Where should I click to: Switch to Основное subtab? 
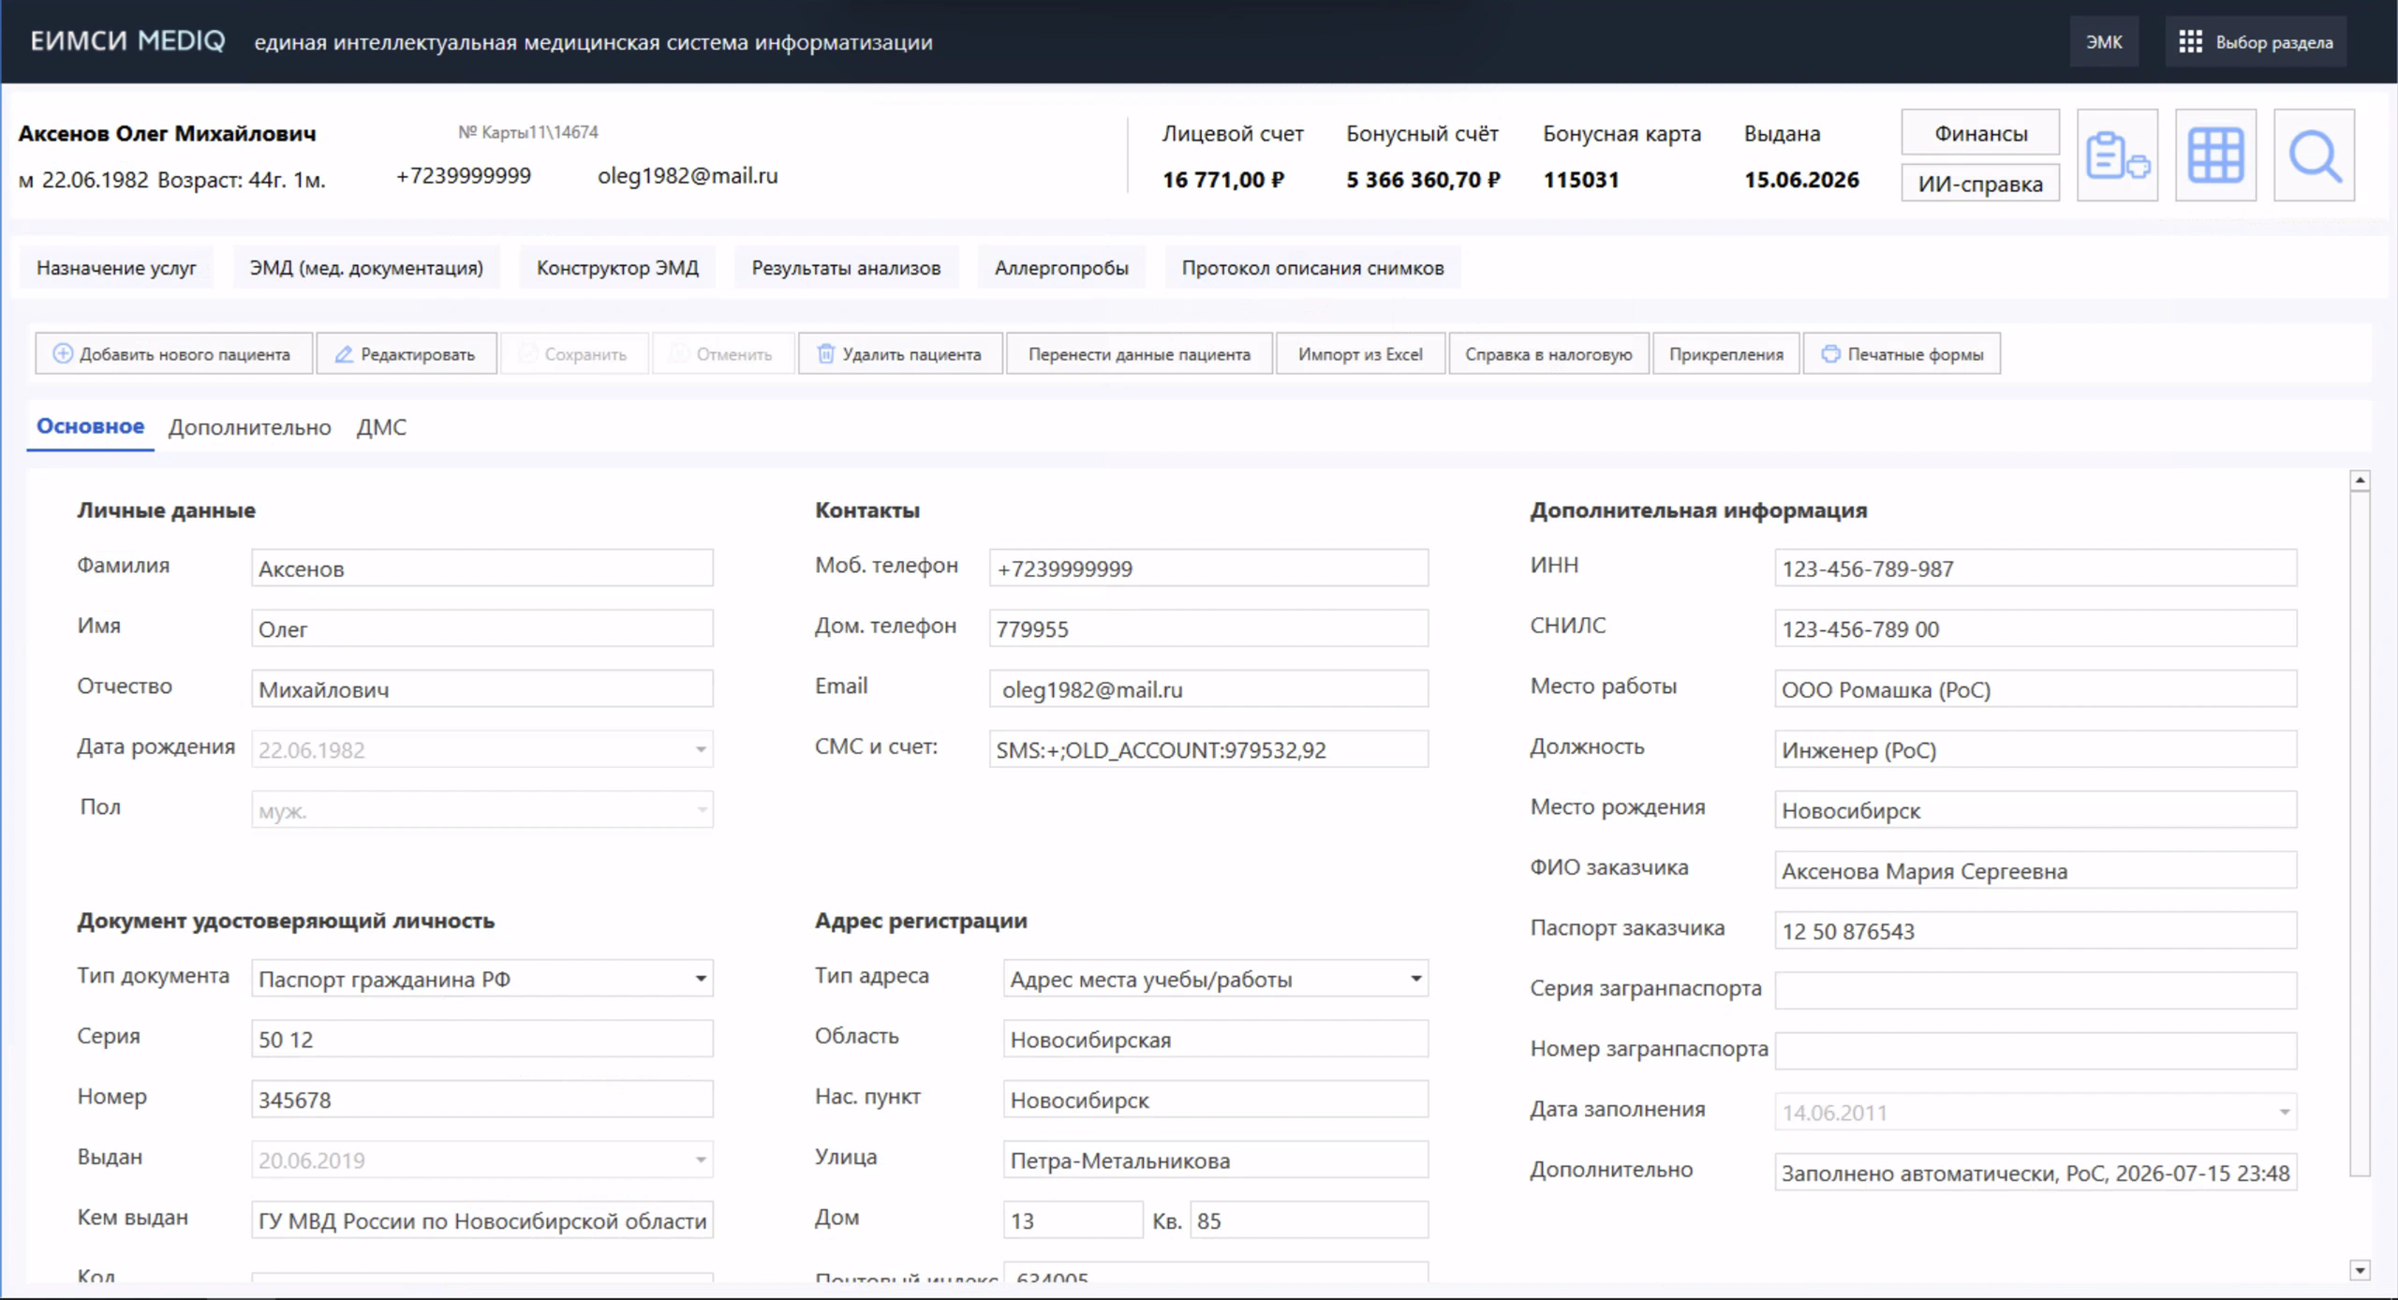tap(90, 426)
